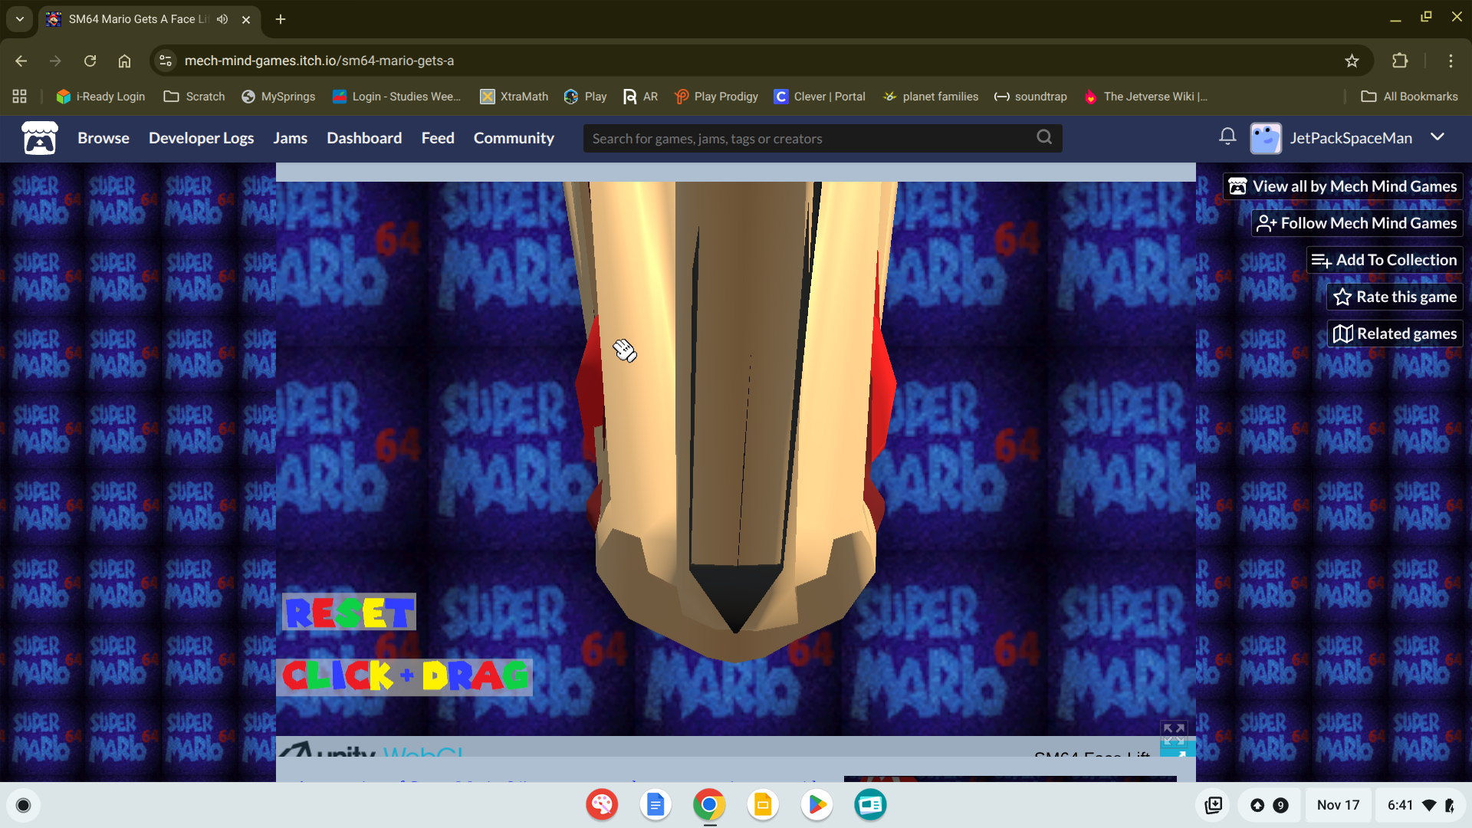Screen dimensions: 1472x828
Task: Open the Developer Logs menu item
Action: click(x=201, y=138)
